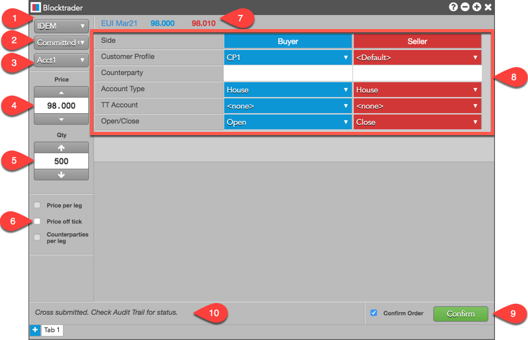
Task: Click the buyer Counterparty input field
Action: click(x=288, y=74)
